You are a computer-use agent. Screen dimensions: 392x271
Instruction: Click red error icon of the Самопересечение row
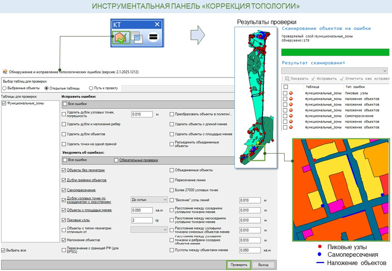(291, 116)
